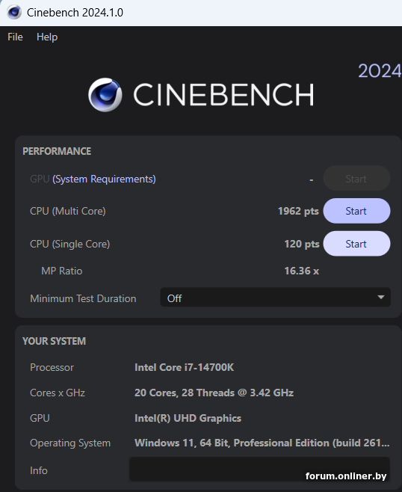Start the CPU Multi Core test
The width and height of the screenshot is (402, 492).
pyautogui.click(x=356, y=211)
